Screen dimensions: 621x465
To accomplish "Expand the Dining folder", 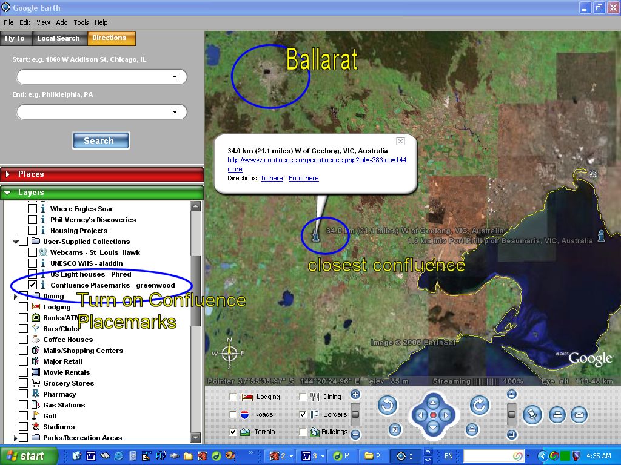I will (x=15, y=296).
